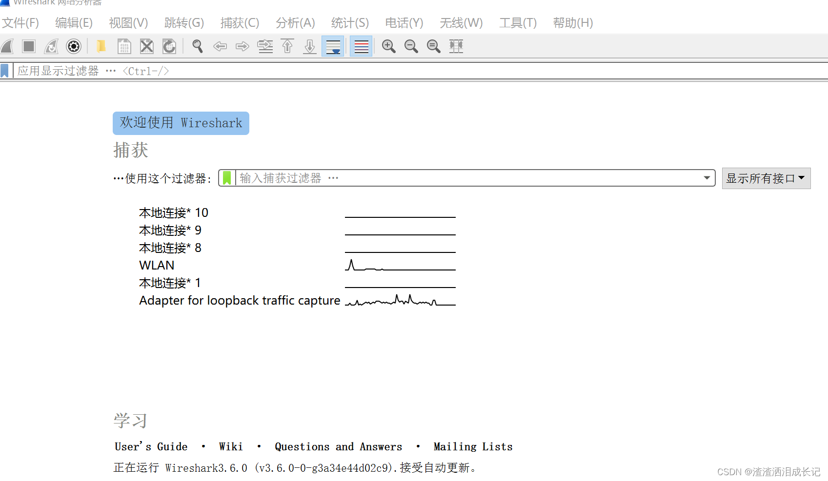Go to previous packet left arrow

coord(220,46)
